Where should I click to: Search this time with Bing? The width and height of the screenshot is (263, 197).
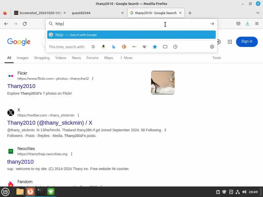click(x=114, y=47)
